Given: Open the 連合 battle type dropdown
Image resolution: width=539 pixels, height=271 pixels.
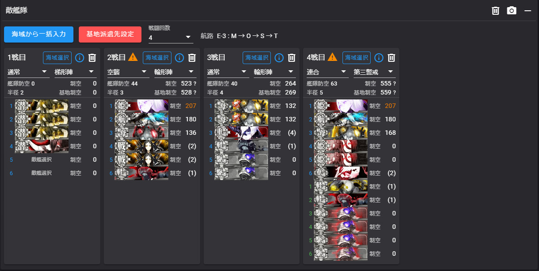Looking at the screenshot, I should click(327, 72).
